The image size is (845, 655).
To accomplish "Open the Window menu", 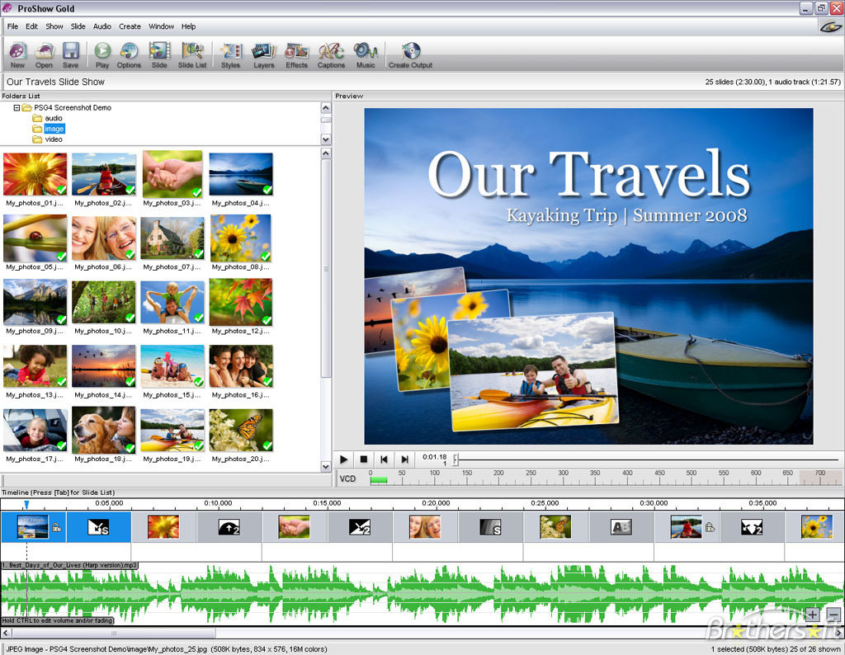I will (x=161, y=26).
